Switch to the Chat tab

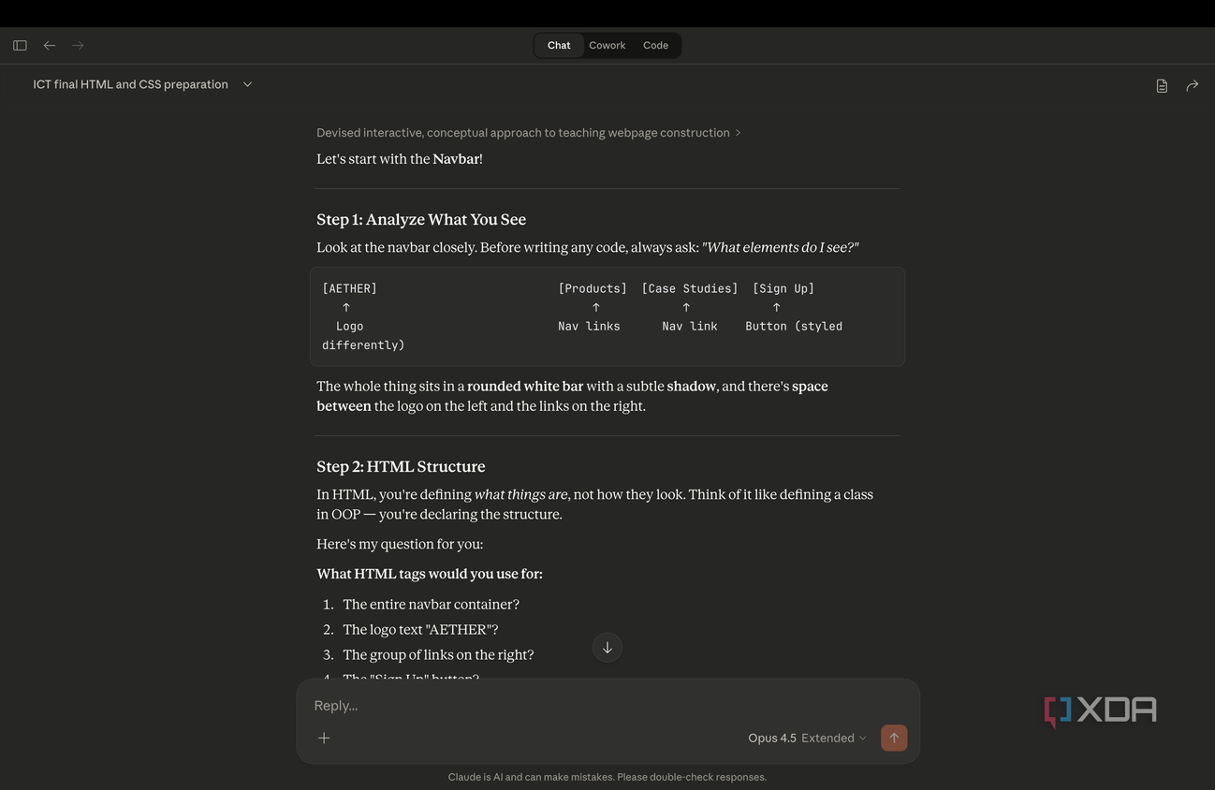[x=559, y=45]
